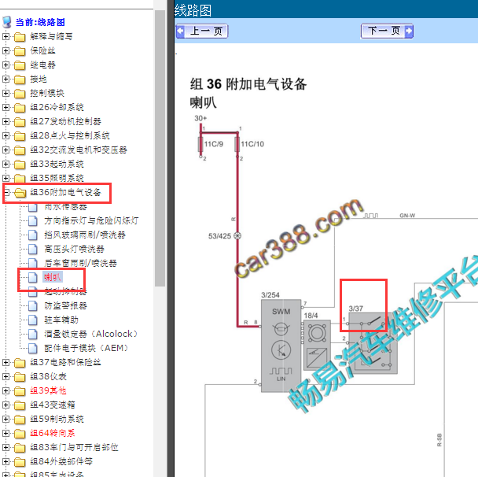
Task: Click folder icon of 组33起动系统
Action: [x=20, y=165]
